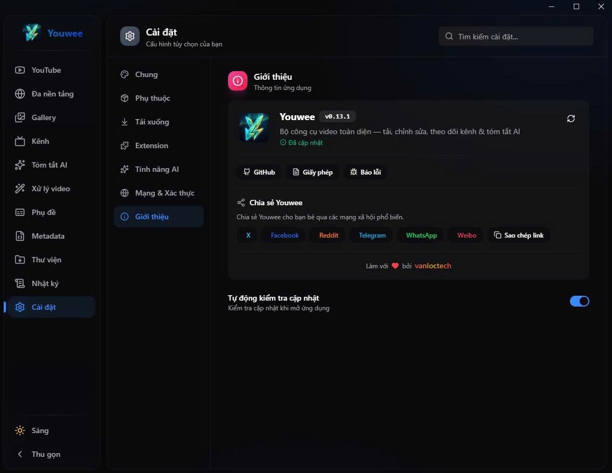Share Youwee via WhatsApp
The width and height of the screenshot is (612, 473).
[421, 235]
